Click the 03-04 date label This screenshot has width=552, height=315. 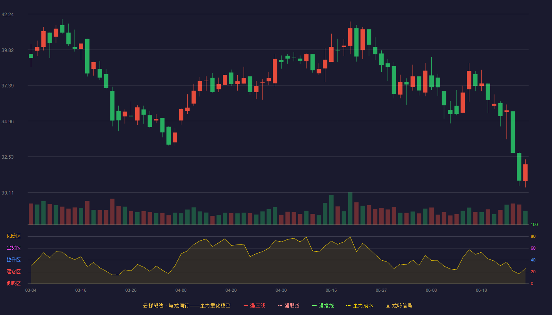coord(31,290)
